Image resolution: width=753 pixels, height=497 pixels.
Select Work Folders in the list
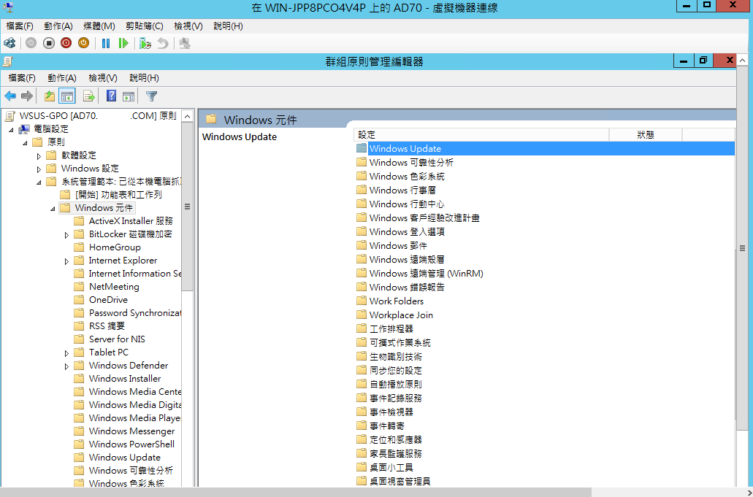coord(396,301)
